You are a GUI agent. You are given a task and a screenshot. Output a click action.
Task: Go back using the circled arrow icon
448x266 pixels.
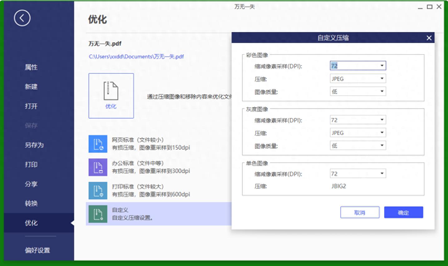[x=22, y=18]
